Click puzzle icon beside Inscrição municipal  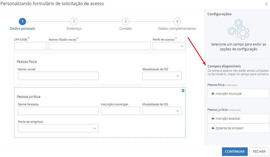213,94
